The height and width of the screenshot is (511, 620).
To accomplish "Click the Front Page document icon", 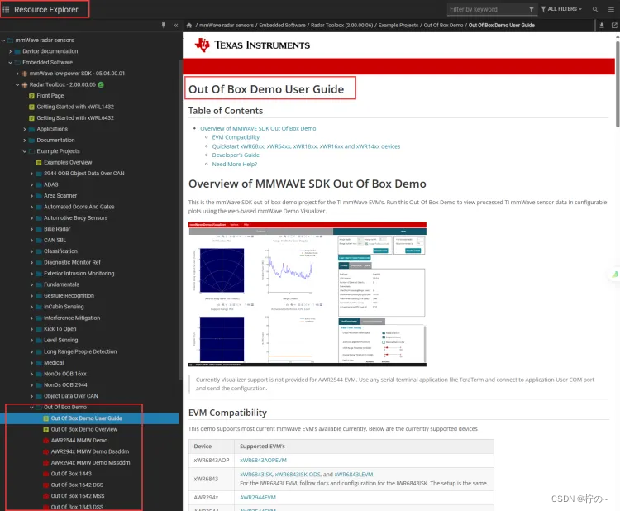I will (x=31, y=96).
